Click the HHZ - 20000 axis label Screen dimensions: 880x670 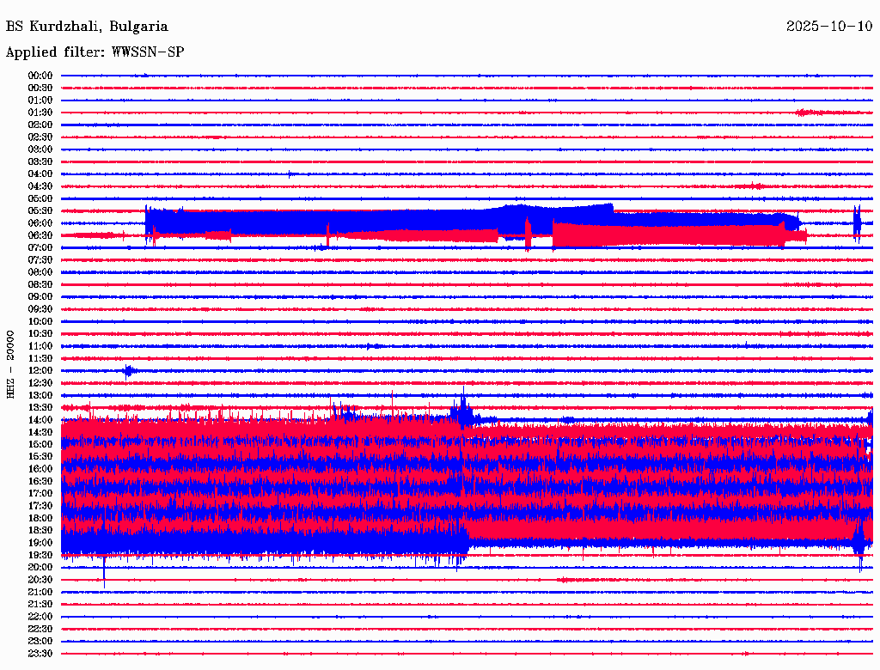tap(10, 364)
